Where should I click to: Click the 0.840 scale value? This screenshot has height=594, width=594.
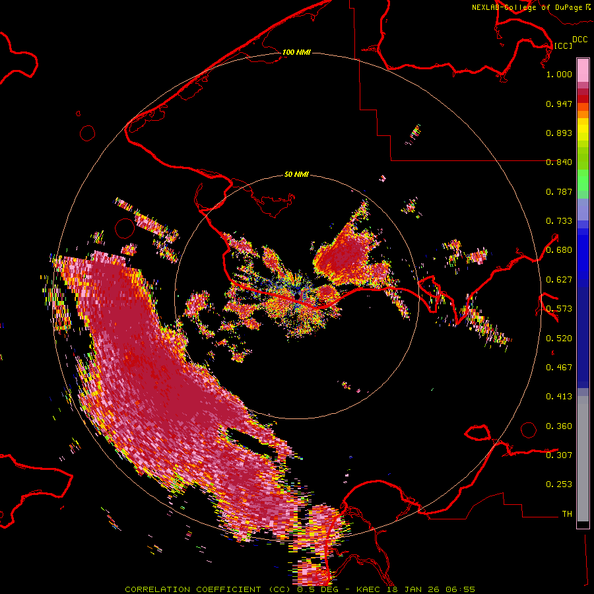coord(559,162)
